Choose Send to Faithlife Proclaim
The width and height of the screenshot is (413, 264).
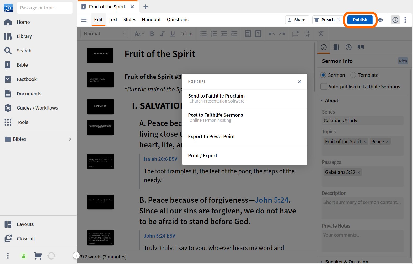[x=245, y=98]
